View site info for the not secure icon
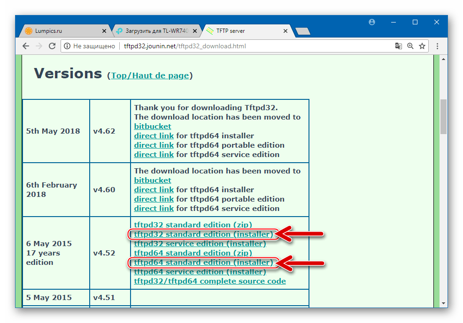This screenshot has width=463, height=323. click(x=67, y=46)
